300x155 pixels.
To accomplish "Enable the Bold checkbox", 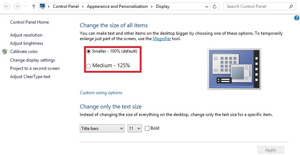I will tap(147, 128).
